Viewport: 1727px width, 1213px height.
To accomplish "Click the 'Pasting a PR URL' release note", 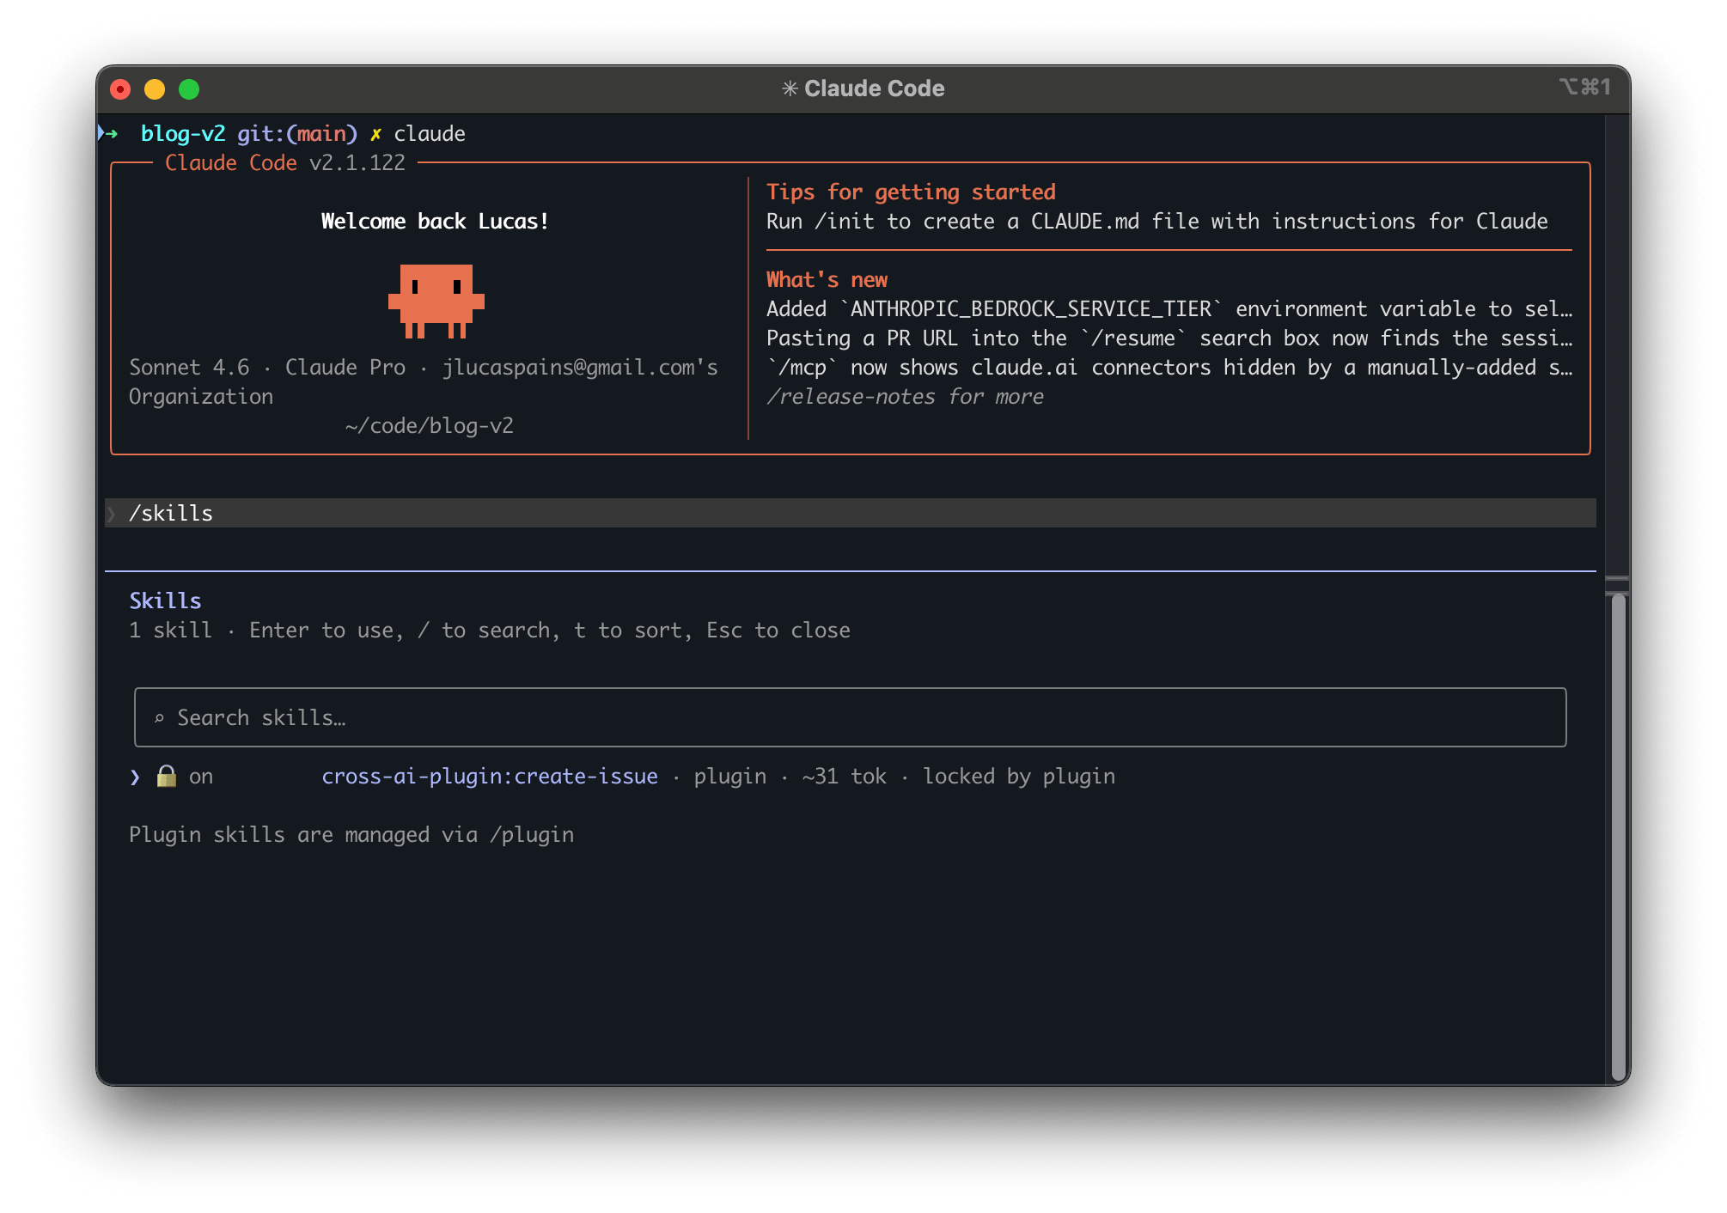I will [x=1169, y=338].
